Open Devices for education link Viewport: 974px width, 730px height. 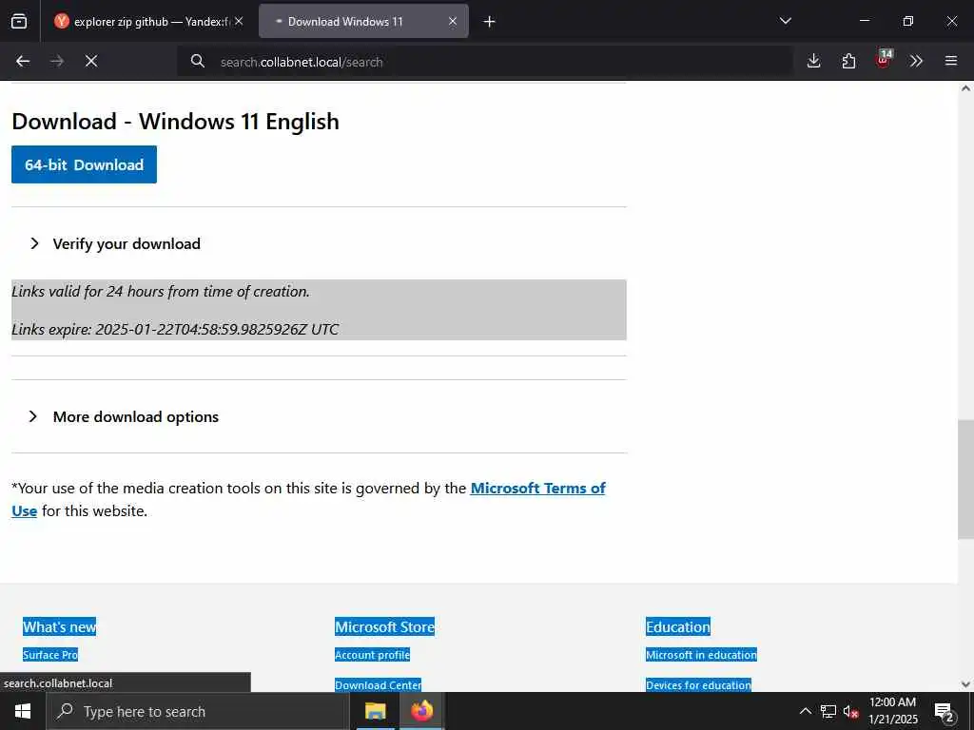tap(698, 685)
